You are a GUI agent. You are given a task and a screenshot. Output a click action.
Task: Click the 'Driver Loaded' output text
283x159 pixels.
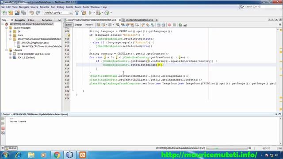[x=18, y=122]
